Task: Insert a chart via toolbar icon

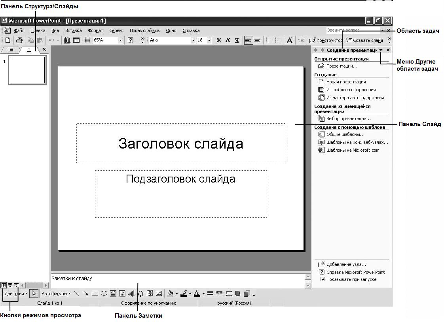Action: pos(67,40)
